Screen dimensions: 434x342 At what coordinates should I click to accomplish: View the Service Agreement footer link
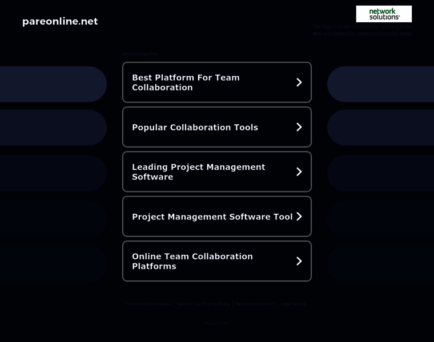tap(255, 304)
